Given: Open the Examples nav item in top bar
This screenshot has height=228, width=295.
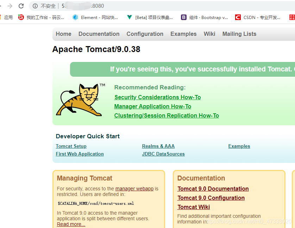Looking at the screenshot, I should pyautogui.click(x=183, y=34).
